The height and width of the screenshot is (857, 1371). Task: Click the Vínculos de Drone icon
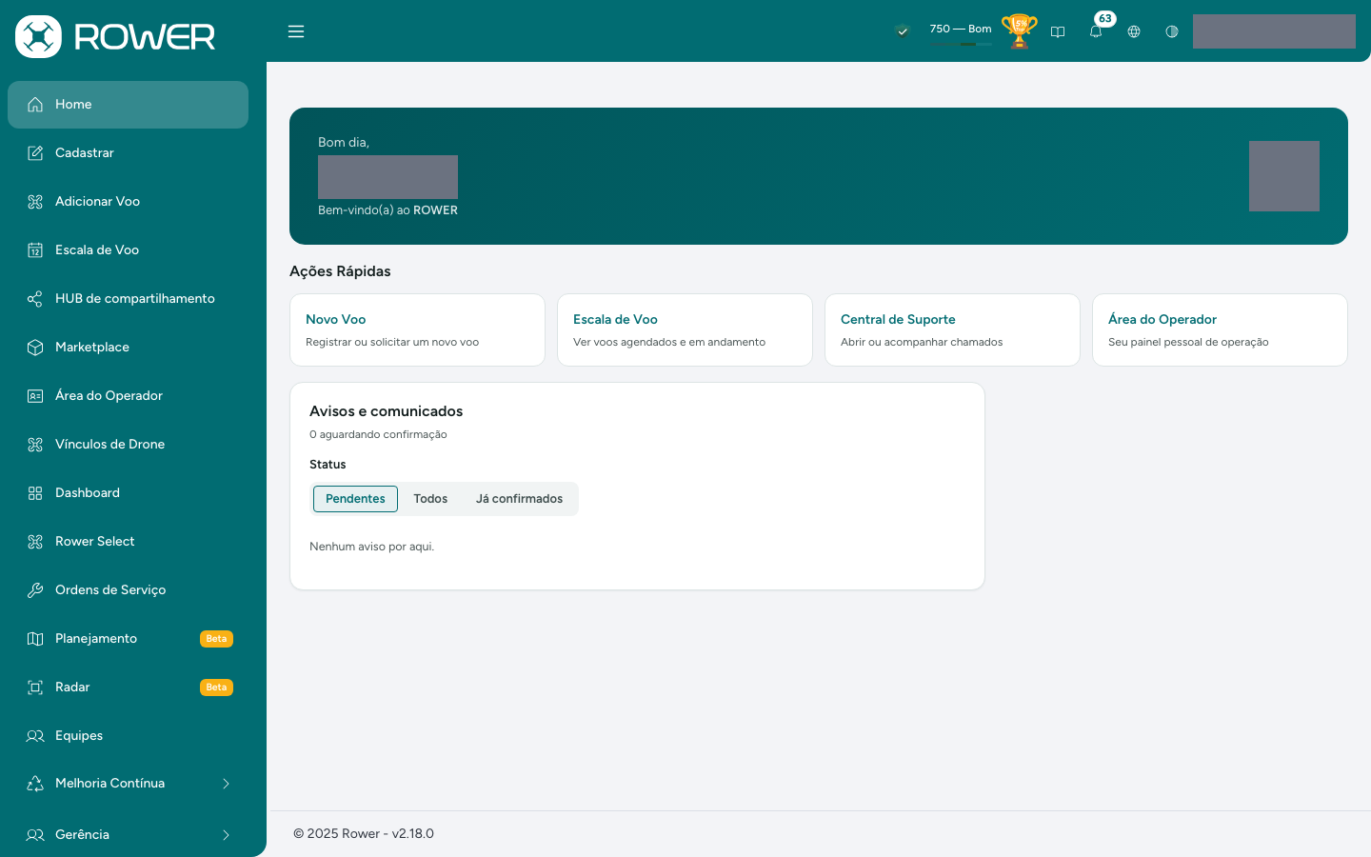(x=35, y=445)
